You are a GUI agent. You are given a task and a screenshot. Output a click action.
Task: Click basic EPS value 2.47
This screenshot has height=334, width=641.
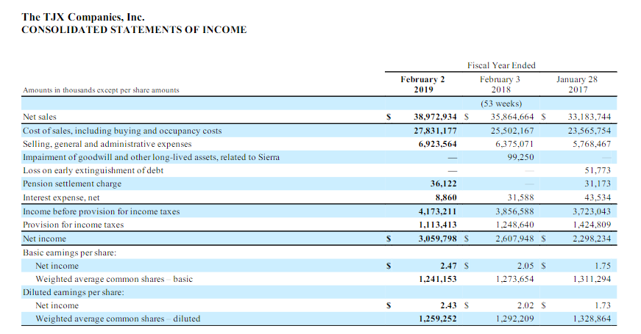pos(448,266)
